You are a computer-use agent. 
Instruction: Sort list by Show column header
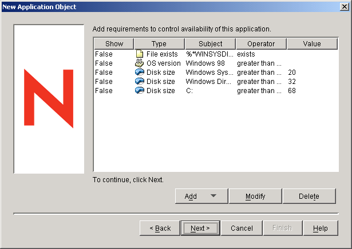coord(114,44)
